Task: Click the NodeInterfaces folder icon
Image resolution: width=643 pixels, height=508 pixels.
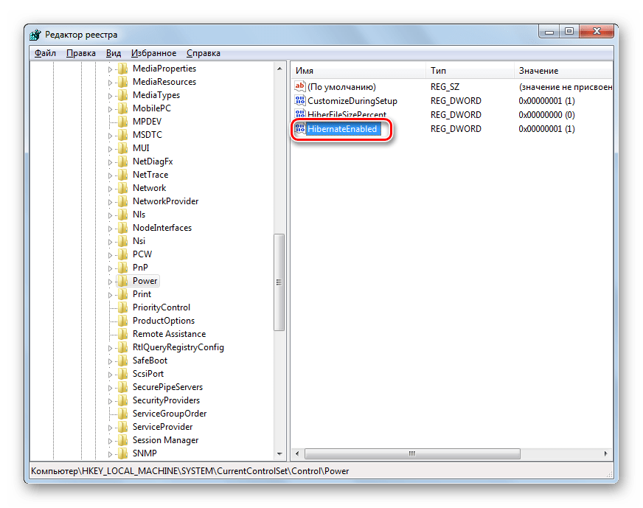Action: click(122, 228)
